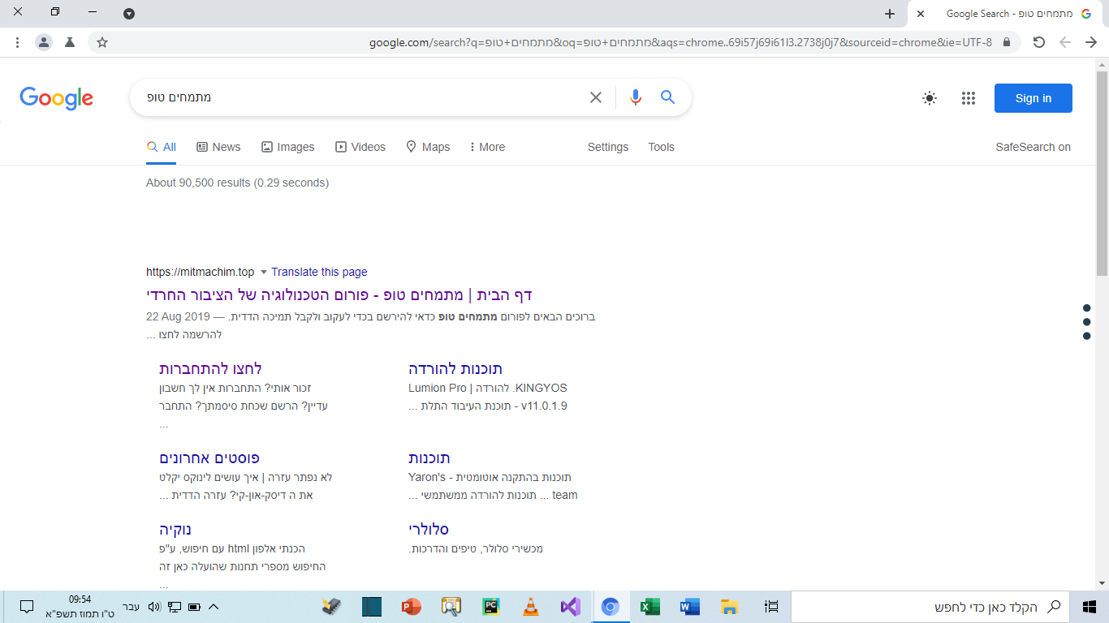The width and height of the screenshot is (1109, 623).
Task: Click the About 90,500 results text
Action: pyautogui.click(x=237, y=183)
